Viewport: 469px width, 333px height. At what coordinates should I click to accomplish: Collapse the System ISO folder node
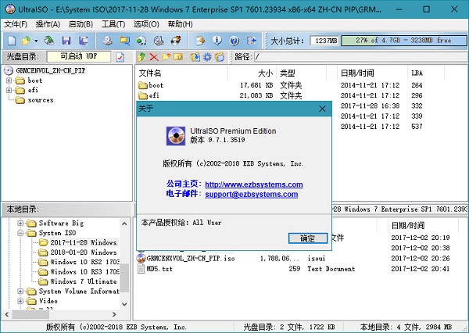click(20, 232)
